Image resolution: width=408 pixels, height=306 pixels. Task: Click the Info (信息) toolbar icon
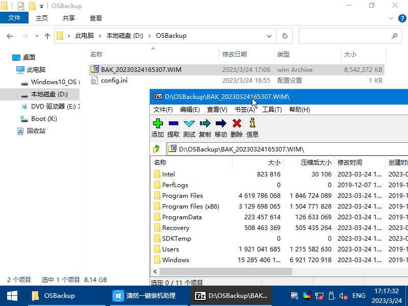(x=252, y=123)
